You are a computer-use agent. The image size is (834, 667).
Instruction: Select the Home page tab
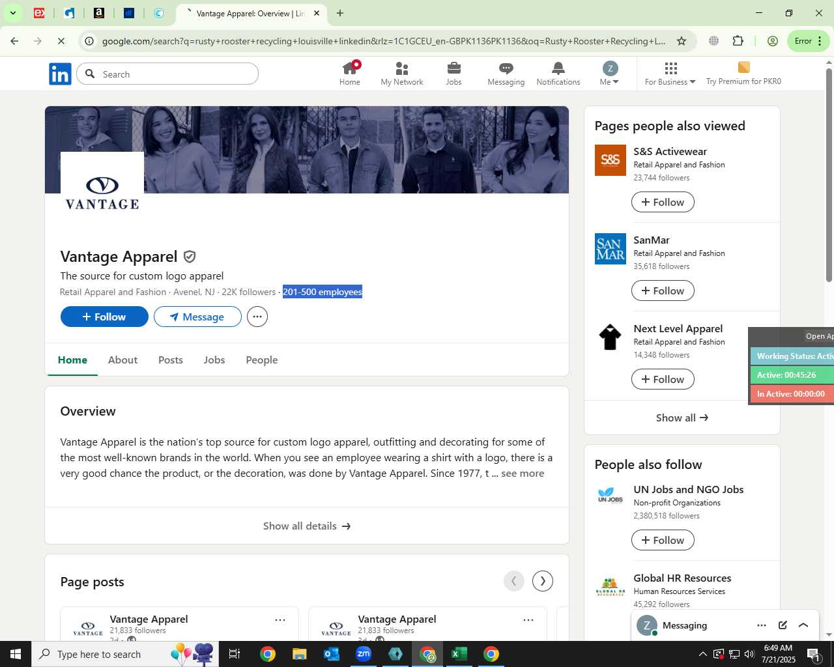pos(72,360)
